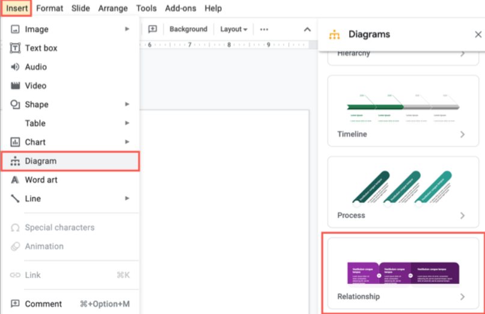The height and width of the screenshot is (314, 485).
Task: Expand the Table submenu arrow
Action: (127, 123)
